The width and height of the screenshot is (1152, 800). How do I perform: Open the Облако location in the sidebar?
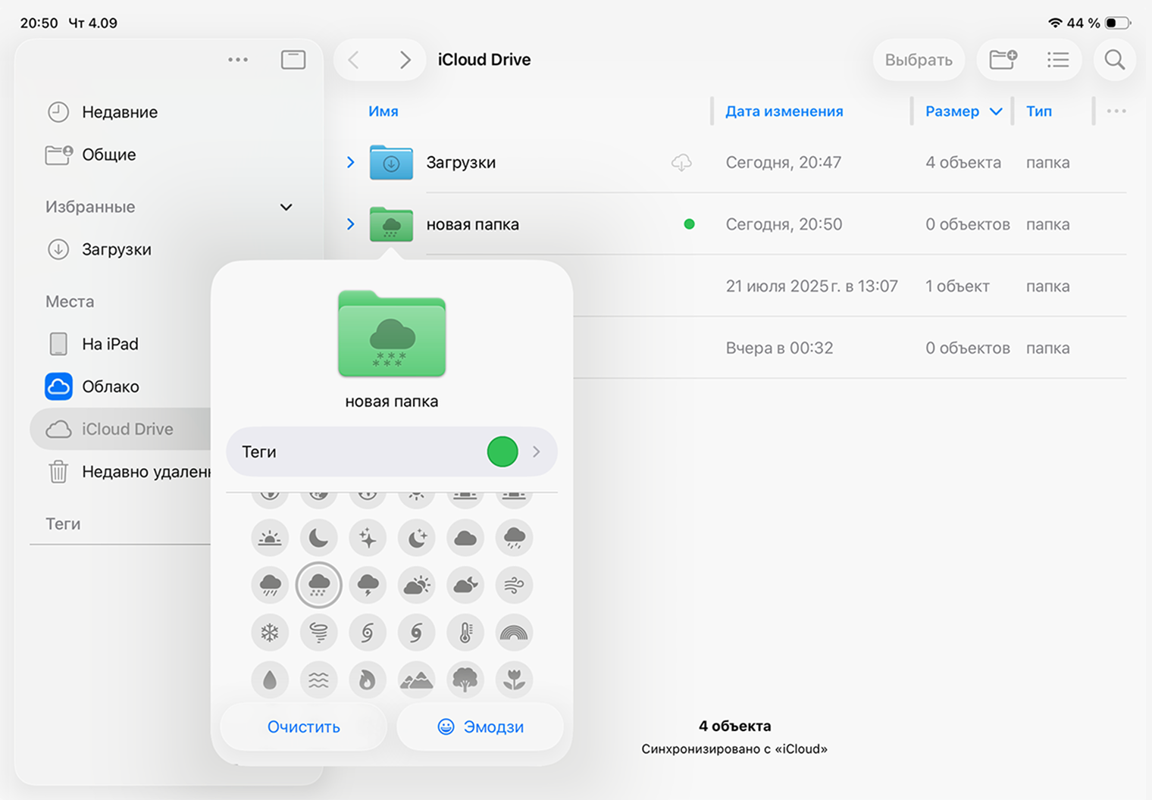(110, 386)
